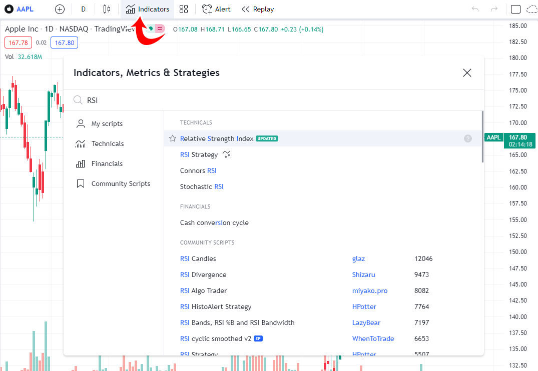Image resolution: width=538 pixels, height=371 pixels.
Task: Open the Alert creation tool
Action: [216, 8]
